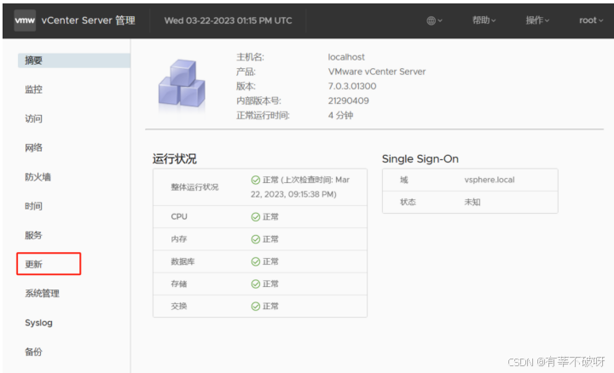Click the CPU row label
Viewport: 614px width, 373px height.
pyautogui.click(x=179, y=216)
